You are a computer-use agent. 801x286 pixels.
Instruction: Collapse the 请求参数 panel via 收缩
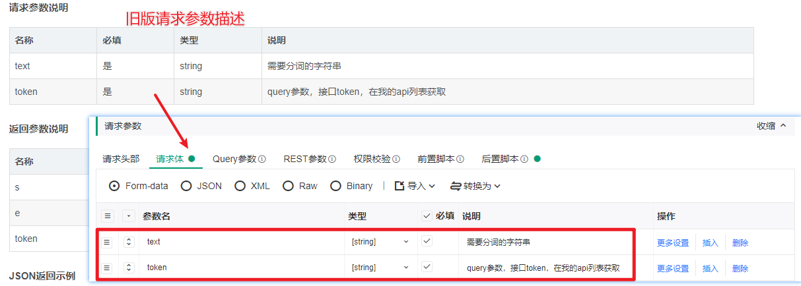(x=771, y=126)
